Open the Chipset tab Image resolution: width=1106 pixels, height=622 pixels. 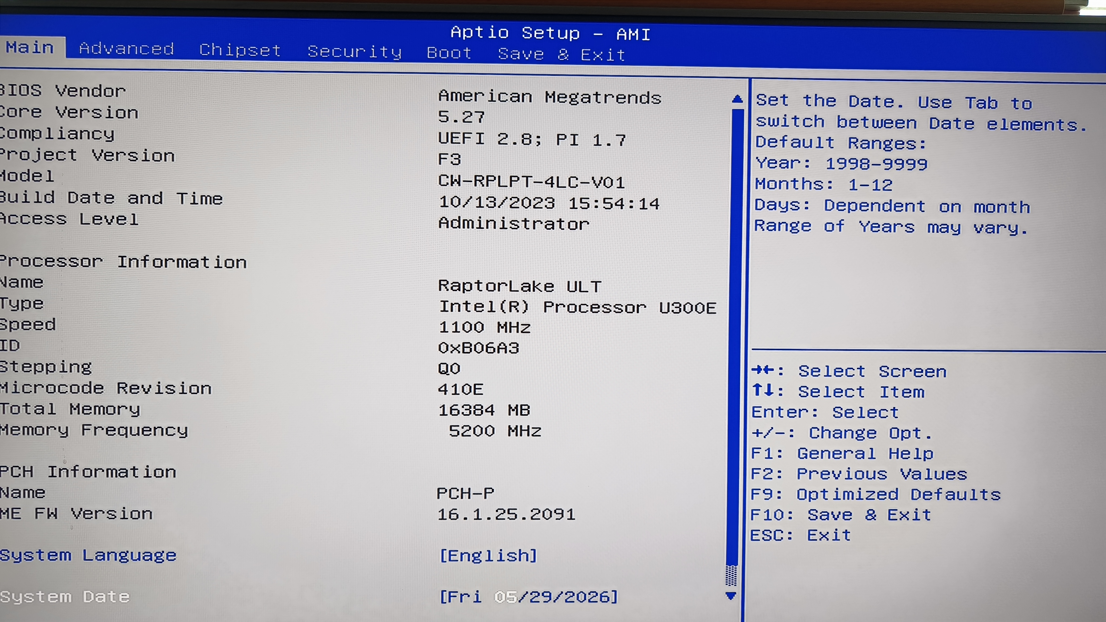pos(240,51)
